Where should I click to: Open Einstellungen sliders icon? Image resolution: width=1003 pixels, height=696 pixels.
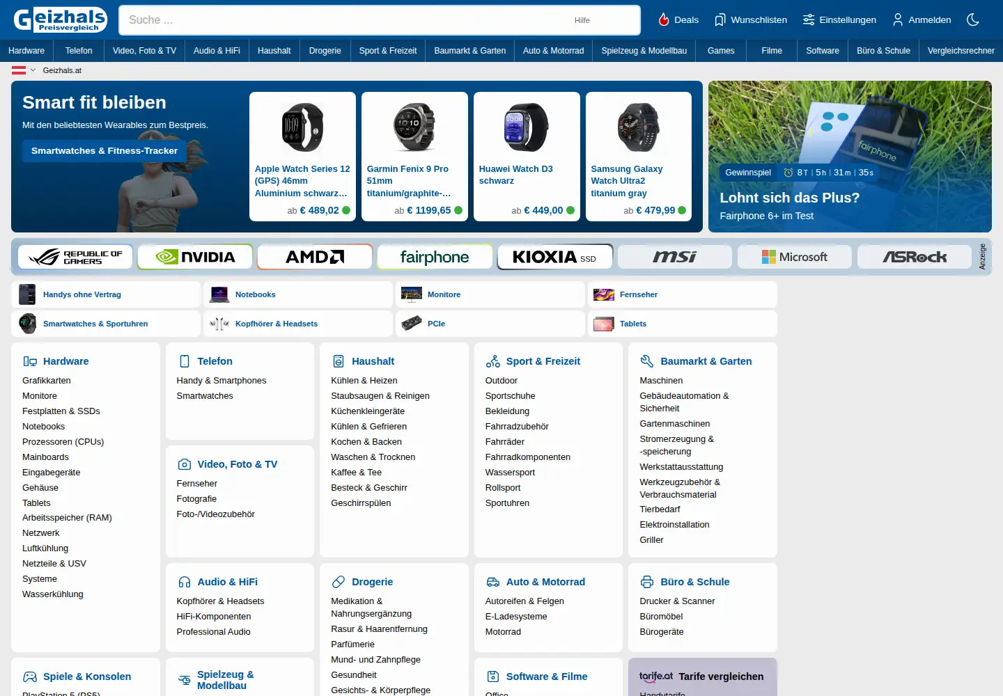coord(809,19)
